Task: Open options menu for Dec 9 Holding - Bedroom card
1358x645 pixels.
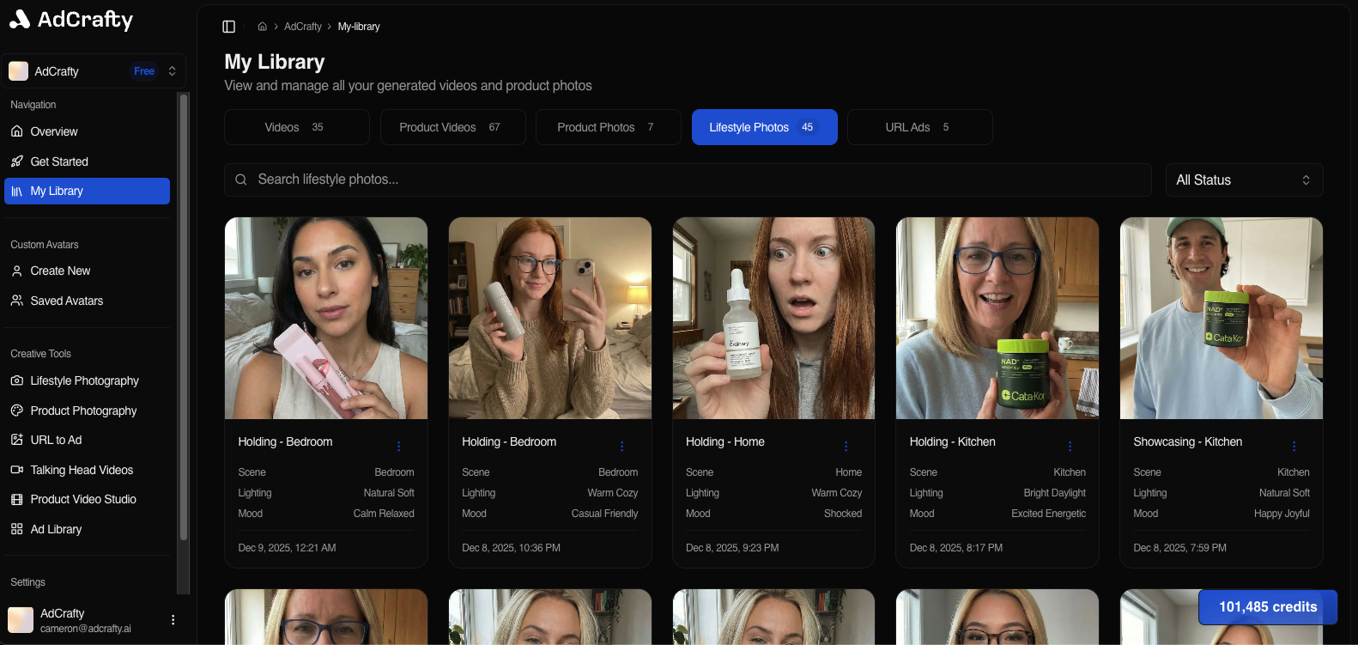Action: tap(398, 446)
